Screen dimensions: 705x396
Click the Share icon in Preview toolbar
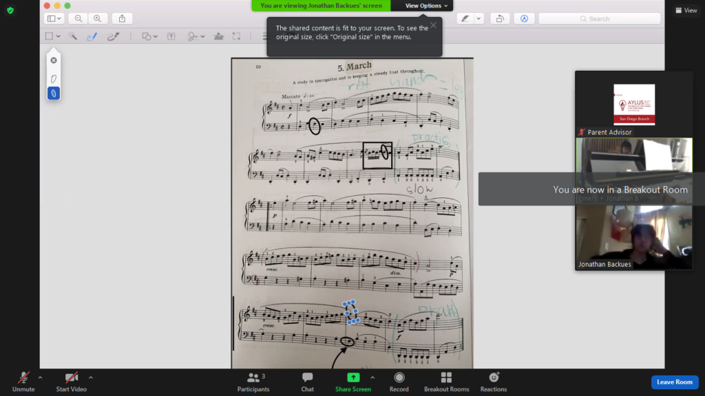pos(122,19)
